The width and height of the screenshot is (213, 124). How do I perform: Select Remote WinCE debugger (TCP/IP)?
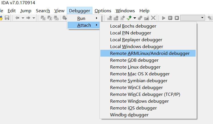pos(148,94)
